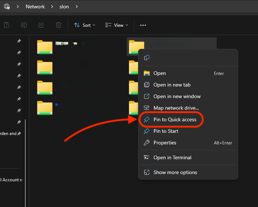Select Map network drive option

coord(176,108)
